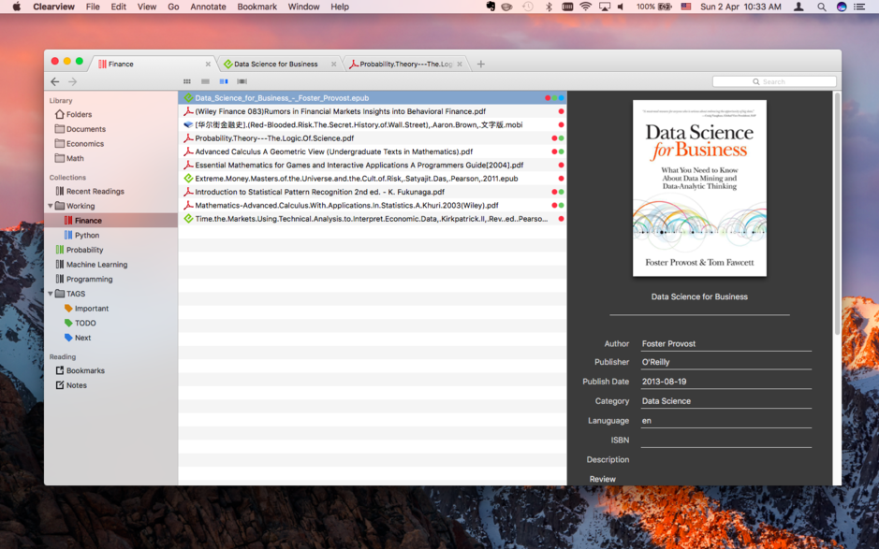Click the forward navigation arrow
The image size is (879, 549).
coord(72,81)
